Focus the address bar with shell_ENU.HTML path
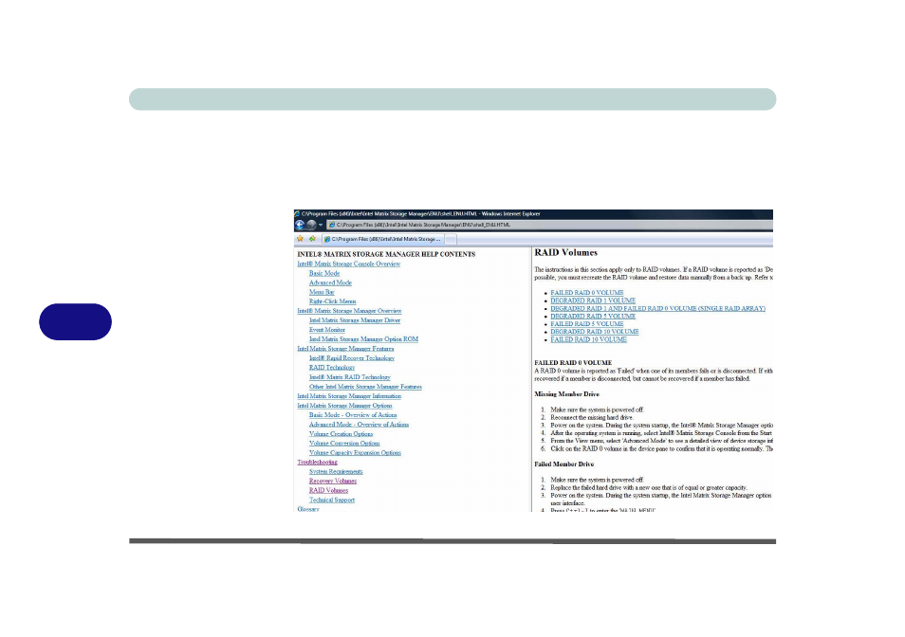This screenshot has width=905, height=637. pyautogui.click(x=550, y=225)
